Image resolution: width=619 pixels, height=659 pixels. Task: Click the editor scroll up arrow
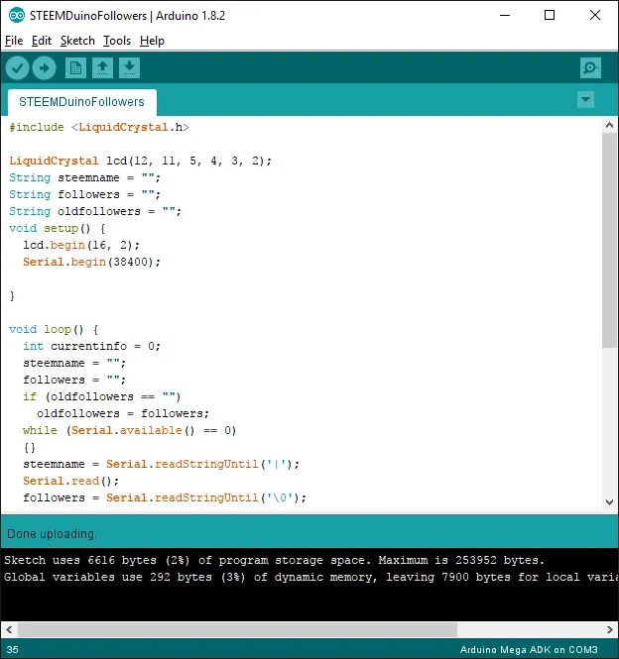(x=609, y=125)
